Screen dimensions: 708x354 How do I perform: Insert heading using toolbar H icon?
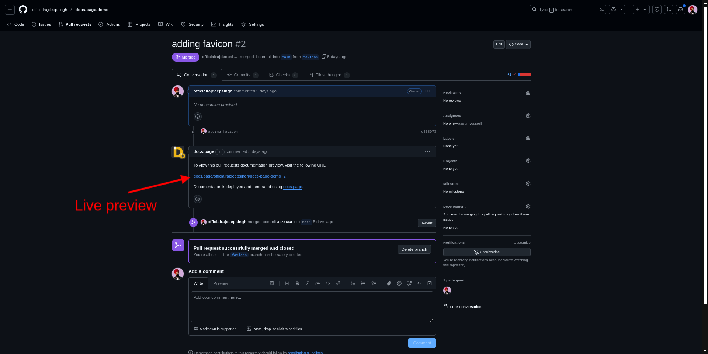click(x=287, y=283)
